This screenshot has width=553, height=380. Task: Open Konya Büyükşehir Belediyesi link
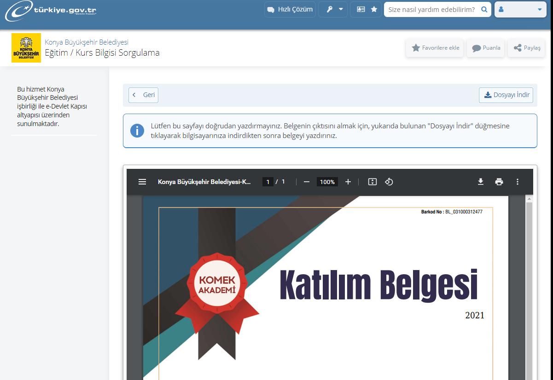click(87, 42)
